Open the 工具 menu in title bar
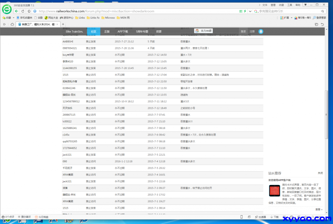The image size is (333, 224). coord(289,5)
